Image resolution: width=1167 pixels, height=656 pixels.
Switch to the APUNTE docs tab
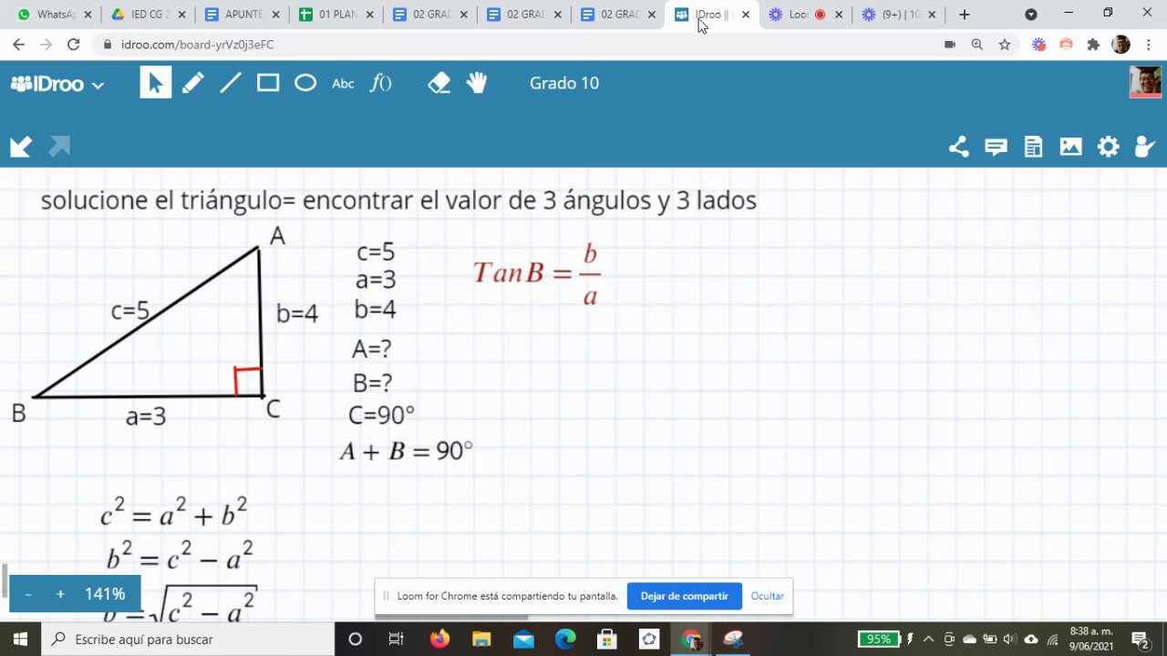click(x=241, y=15)
